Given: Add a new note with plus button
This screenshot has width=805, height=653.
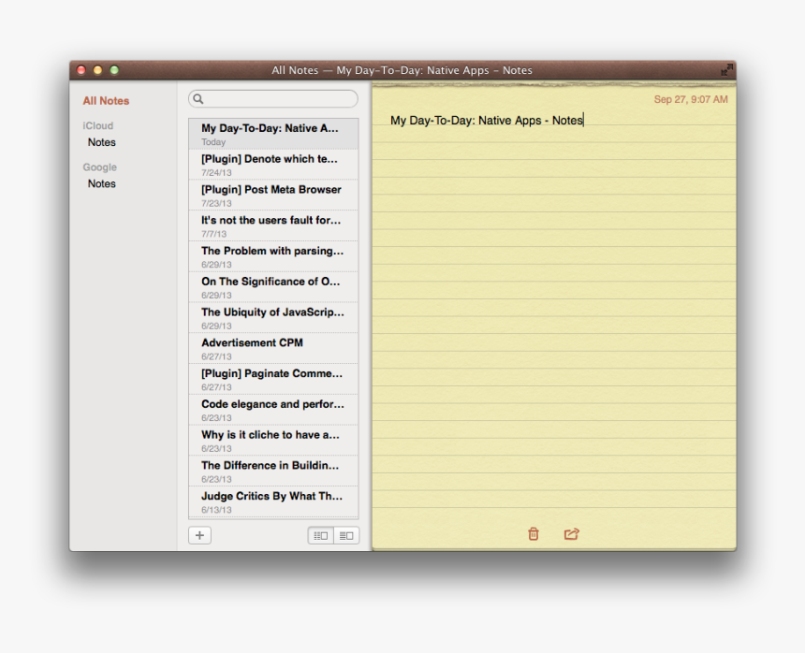Looking at the screenshot, I should (199, 535).
